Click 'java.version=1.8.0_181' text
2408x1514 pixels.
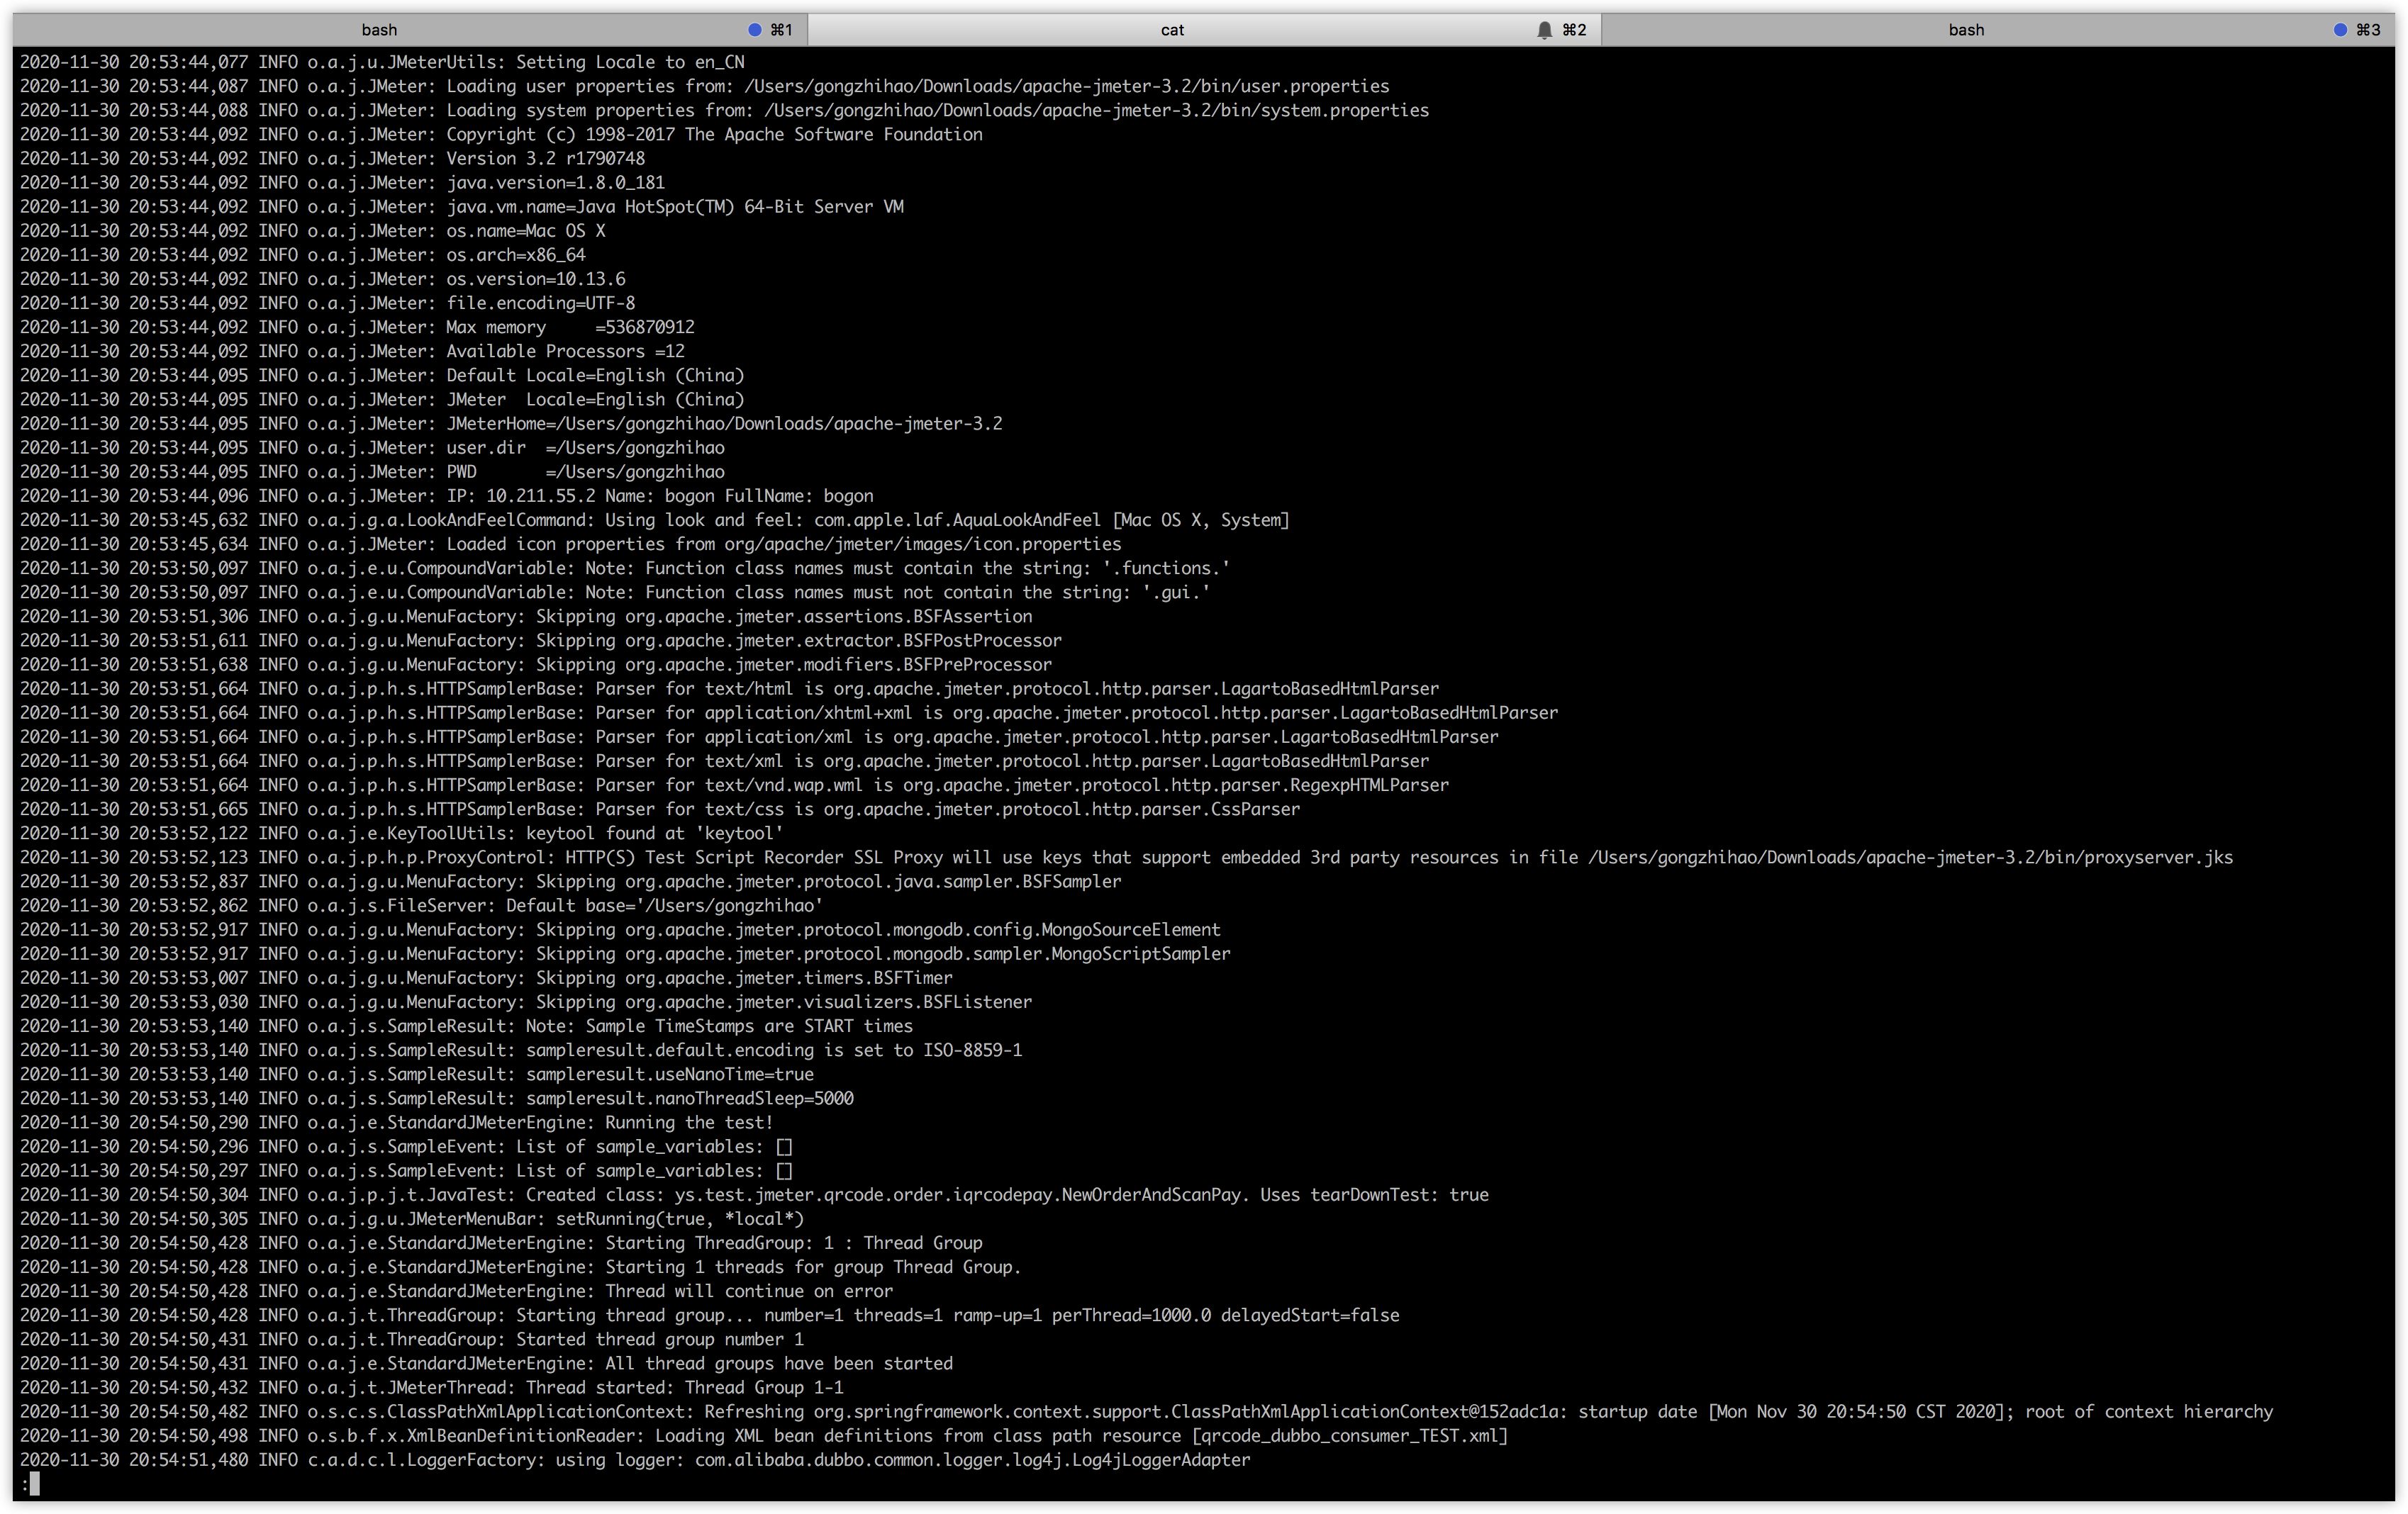pyautogui.click(x=555, y=182)
